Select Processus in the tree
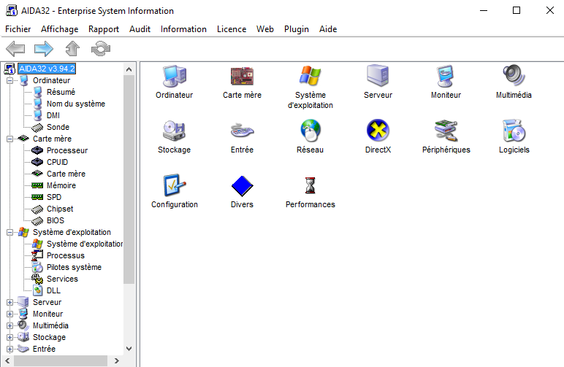The width and height of the screenshot is (564, 367). pyautogui.click(x=66, y=255)
